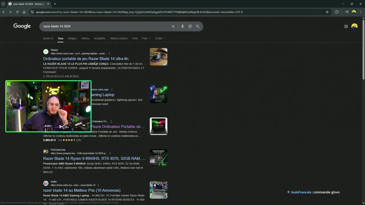Image resolution: width=365 pixels, height=205 pixels.
Task: Switch to the Web tab
Action: 135,38
